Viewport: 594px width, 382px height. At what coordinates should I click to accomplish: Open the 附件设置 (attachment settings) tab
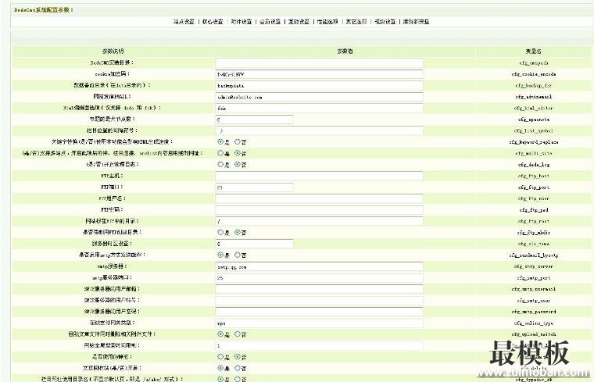242,22
